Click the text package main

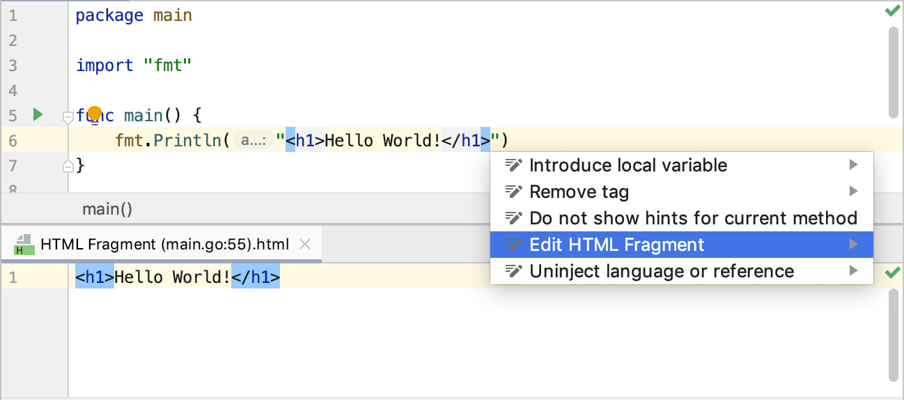pyautogui.click(x=134, y=15)
